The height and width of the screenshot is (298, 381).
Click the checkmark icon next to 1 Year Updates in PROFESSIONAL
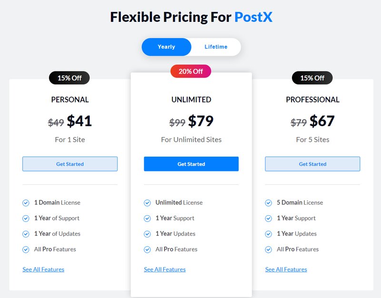click(x=269, y=234)
